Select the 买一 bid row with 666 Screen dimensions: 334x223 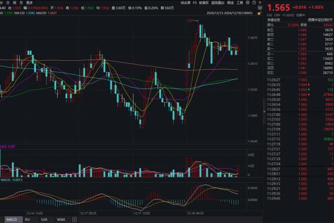[x=300, y=54]
